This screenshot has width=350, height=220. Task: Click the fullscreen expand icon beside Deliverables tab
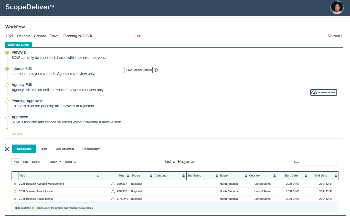click(7, 149)
